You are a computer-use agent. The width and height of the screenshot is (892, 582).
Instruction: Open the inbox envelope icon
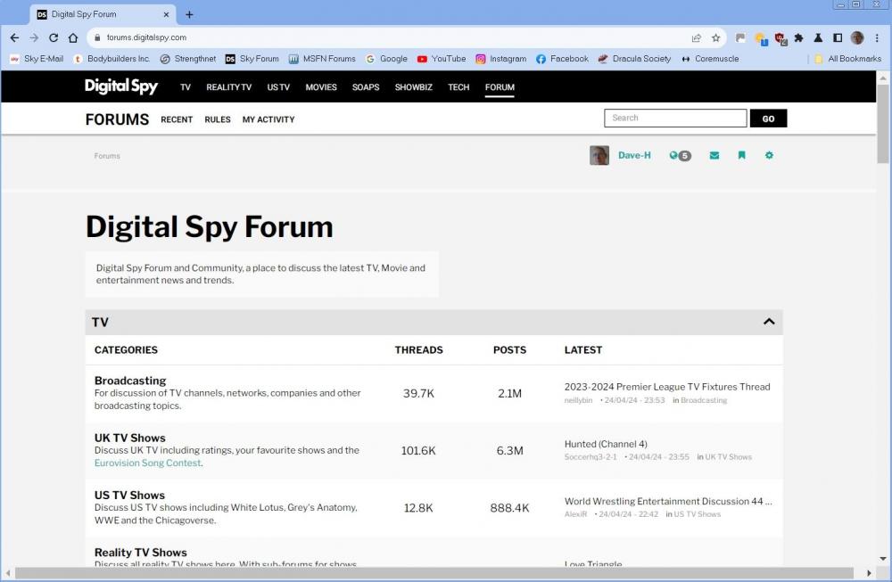(x=714, y=155)
